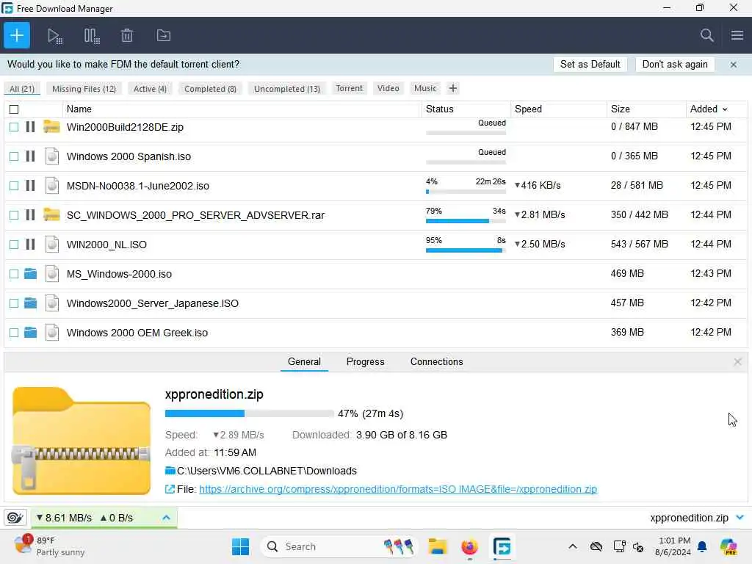Dismiss the default torrent client banner

tap(734, 65)
